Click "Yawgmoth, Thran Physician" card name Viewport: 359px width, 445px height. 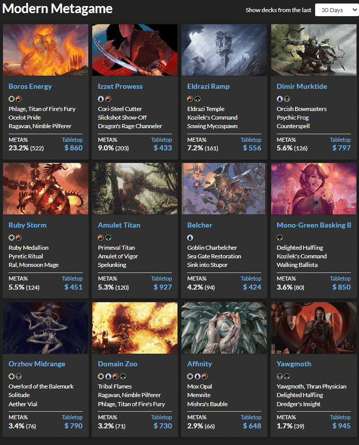point(312,386)
